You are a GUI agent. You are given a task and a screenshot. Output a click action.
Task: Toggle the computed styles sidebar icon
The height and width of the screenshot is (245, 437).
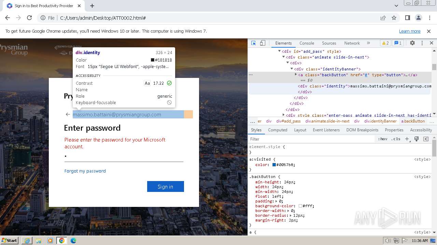pos(426,139)
